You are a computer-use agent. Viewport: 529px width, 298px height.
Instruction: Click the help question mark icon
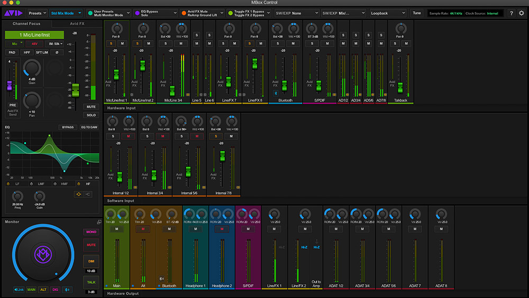coord(511,13)
